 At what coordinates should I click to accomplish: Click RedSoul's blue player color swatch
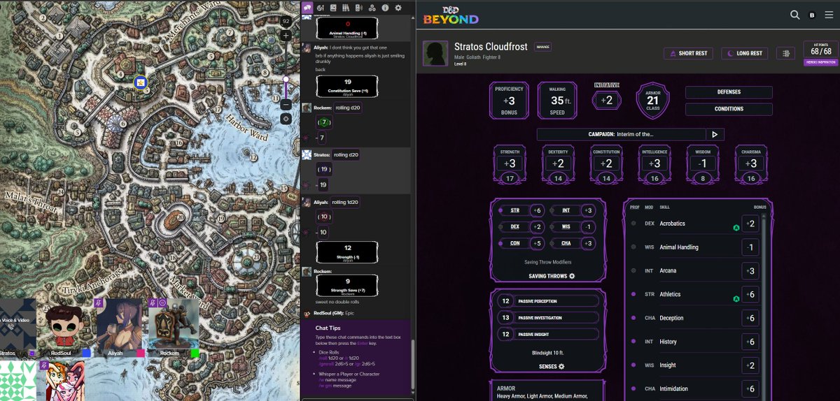click(x=86, y=353)
